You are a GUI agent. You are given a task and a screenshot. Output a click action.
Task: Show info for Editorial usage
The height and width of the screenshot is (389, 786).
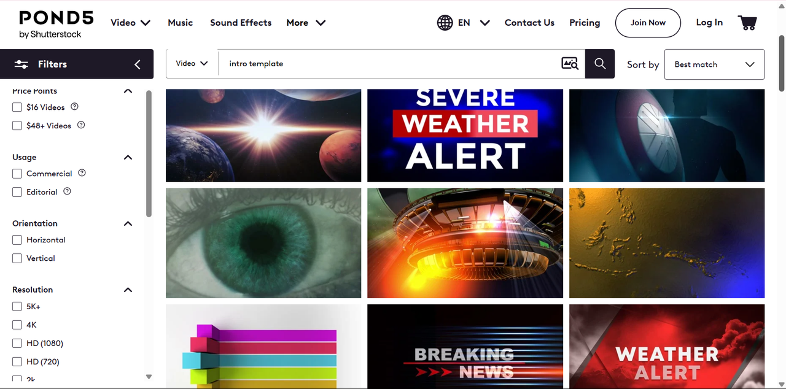[x=68, y=191]
